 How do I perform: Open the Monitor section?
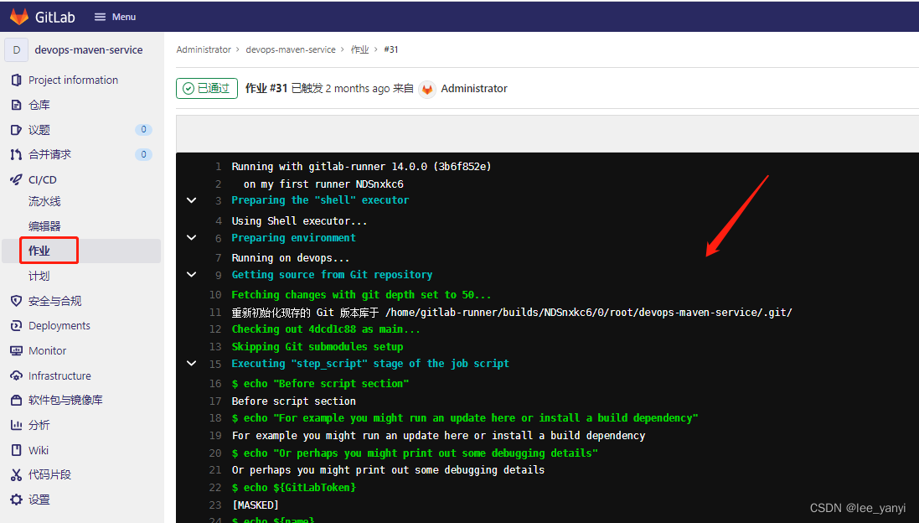[x=49, y=350]
